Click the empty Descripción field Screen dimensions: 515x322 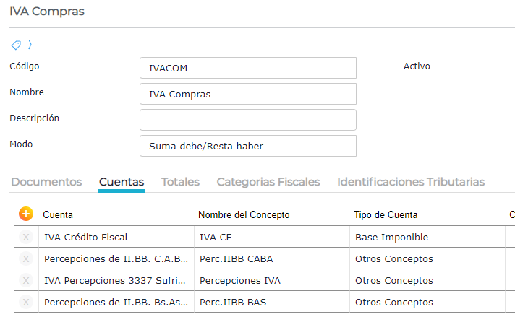247,120
